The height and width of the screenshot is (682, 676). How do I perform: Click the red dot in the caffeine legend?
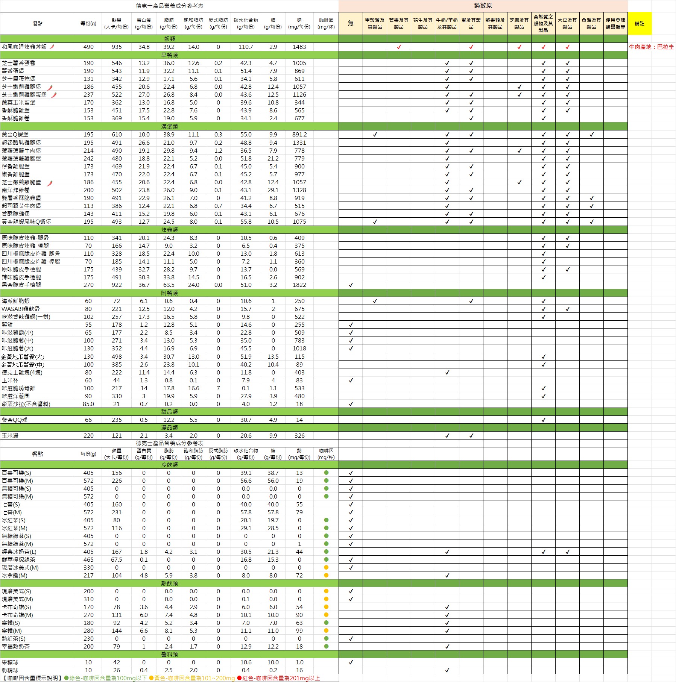coord(239,678)
